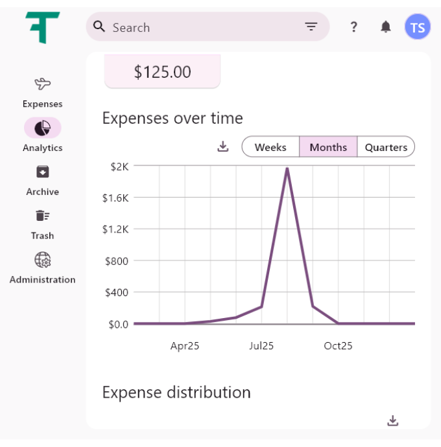
Task: Download Expense distribution chart
Action: coord(392,420)
